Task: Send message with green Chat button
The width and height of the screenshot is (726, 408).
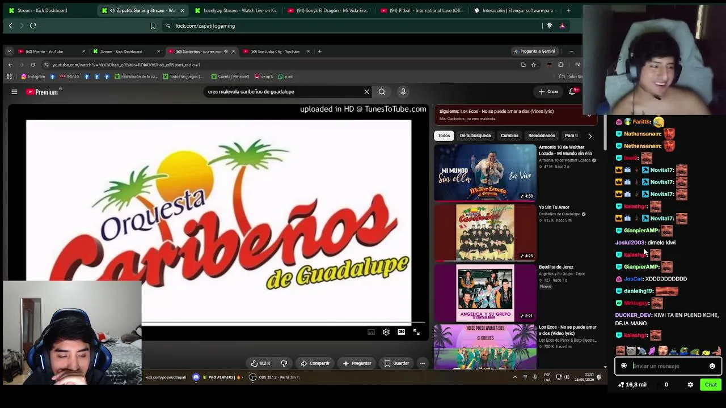Action: [x=711, y=385]
